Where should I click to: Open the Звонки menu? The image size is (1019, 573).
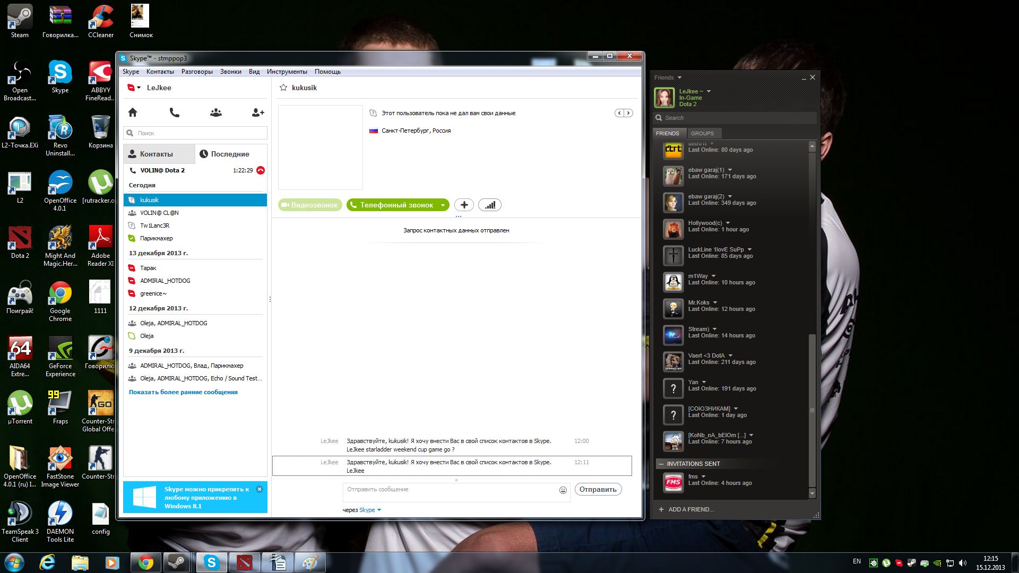click(x=230, y=72)
